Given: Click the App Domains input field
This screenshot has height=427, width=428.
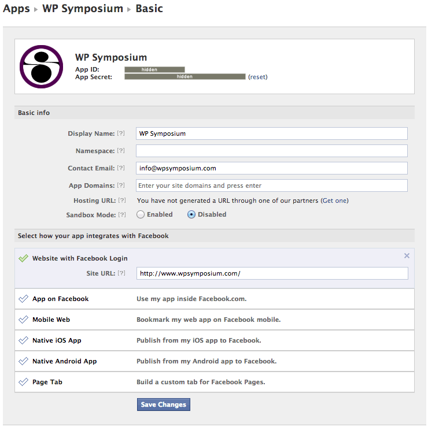Looking at the screenshot, I should [272, 185].
